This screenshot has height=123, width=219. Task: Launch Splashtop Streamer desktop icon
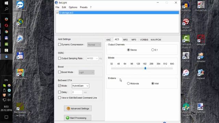[20, 42]
